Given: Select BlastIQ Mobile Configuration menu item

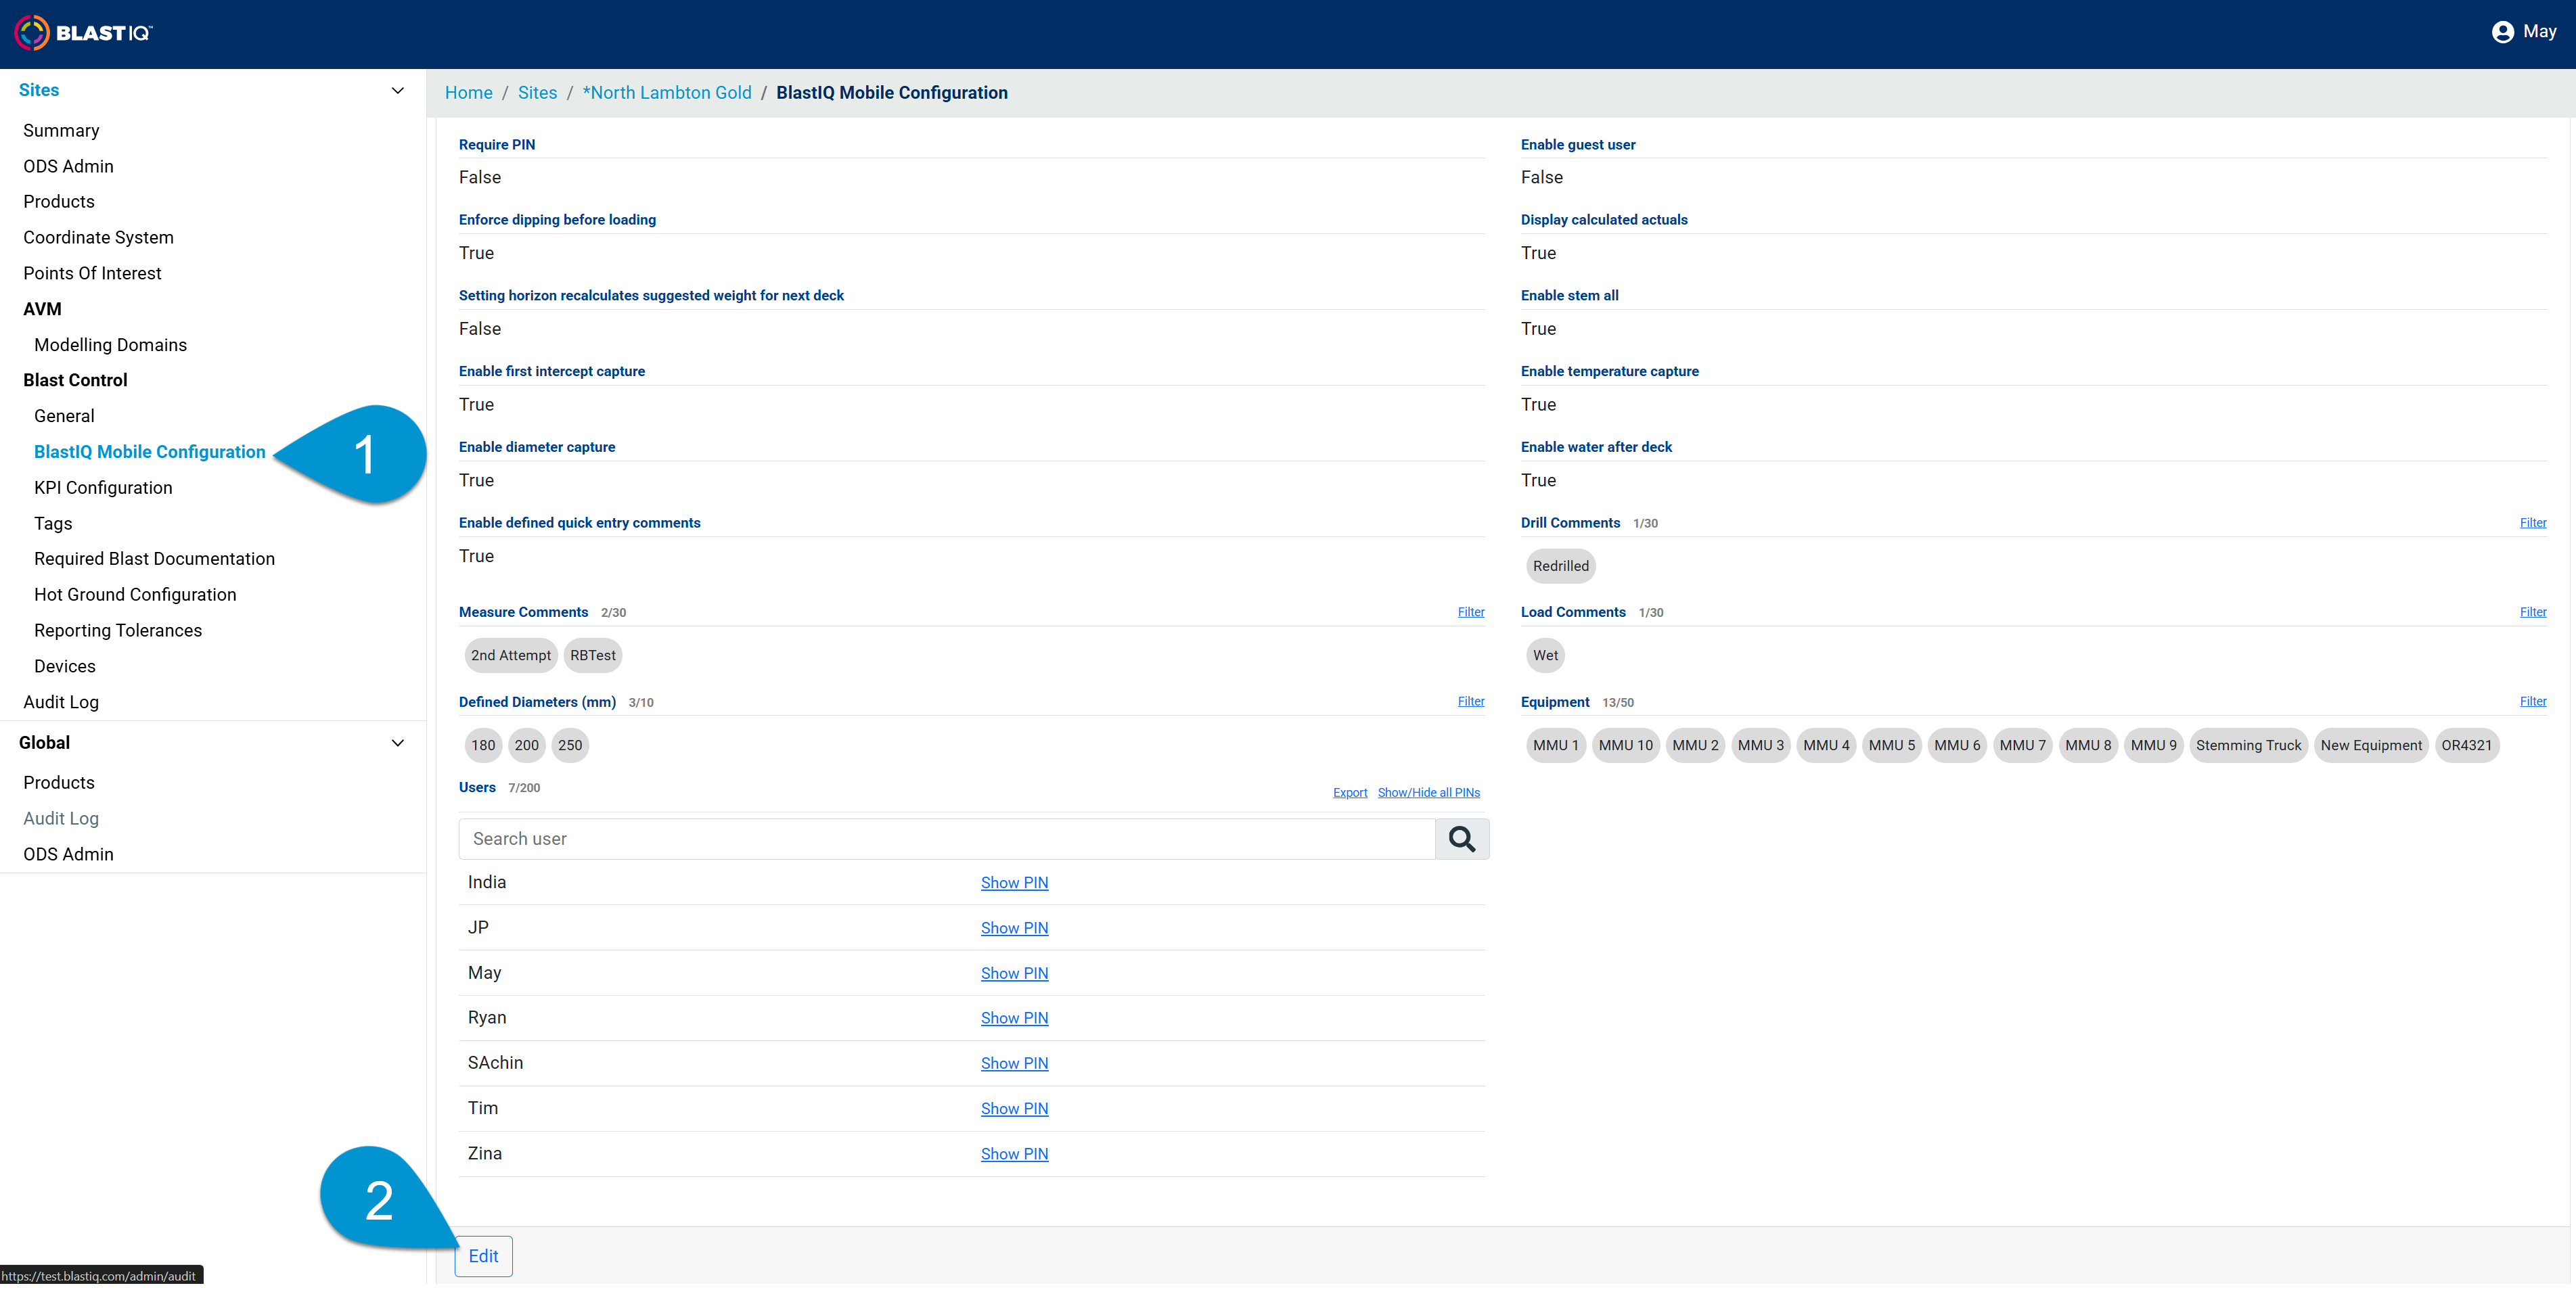Looking at the screenshot, I should tap(150, 452).
